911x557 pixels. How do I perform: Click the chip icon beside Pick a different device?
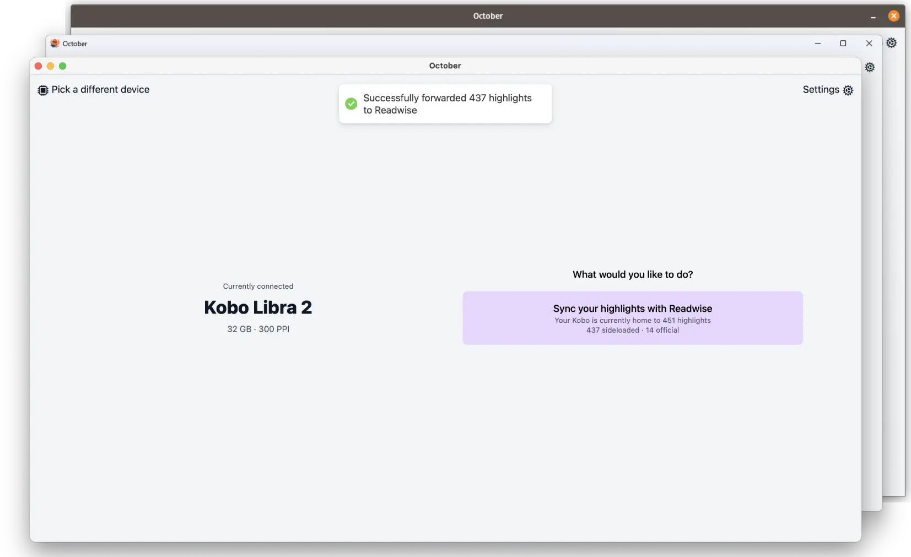coord(42,90)
